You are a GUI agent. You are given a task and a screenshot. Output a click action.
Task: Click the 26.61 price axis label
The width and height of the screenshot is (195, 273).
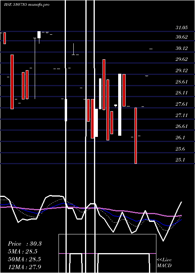tap(181, 126)
